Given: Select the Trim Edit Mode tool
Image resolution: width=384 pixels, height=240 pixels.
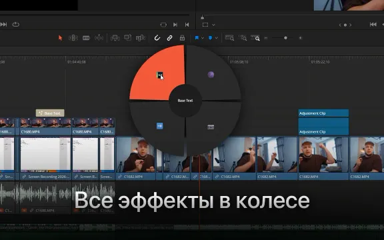Looking at the screenshot, I should coord(73,38).
